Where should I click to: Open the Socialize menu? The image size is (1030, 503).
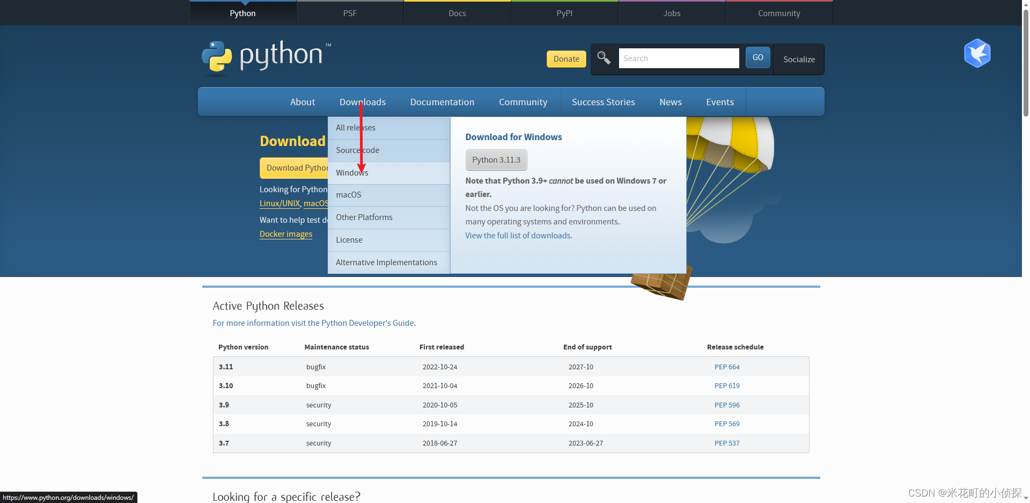[x=799, y=59]
